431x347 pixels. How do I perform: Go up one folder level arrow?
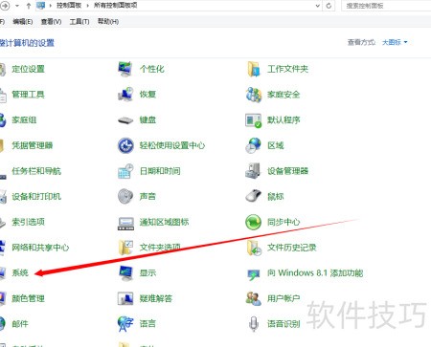point(29,6)
